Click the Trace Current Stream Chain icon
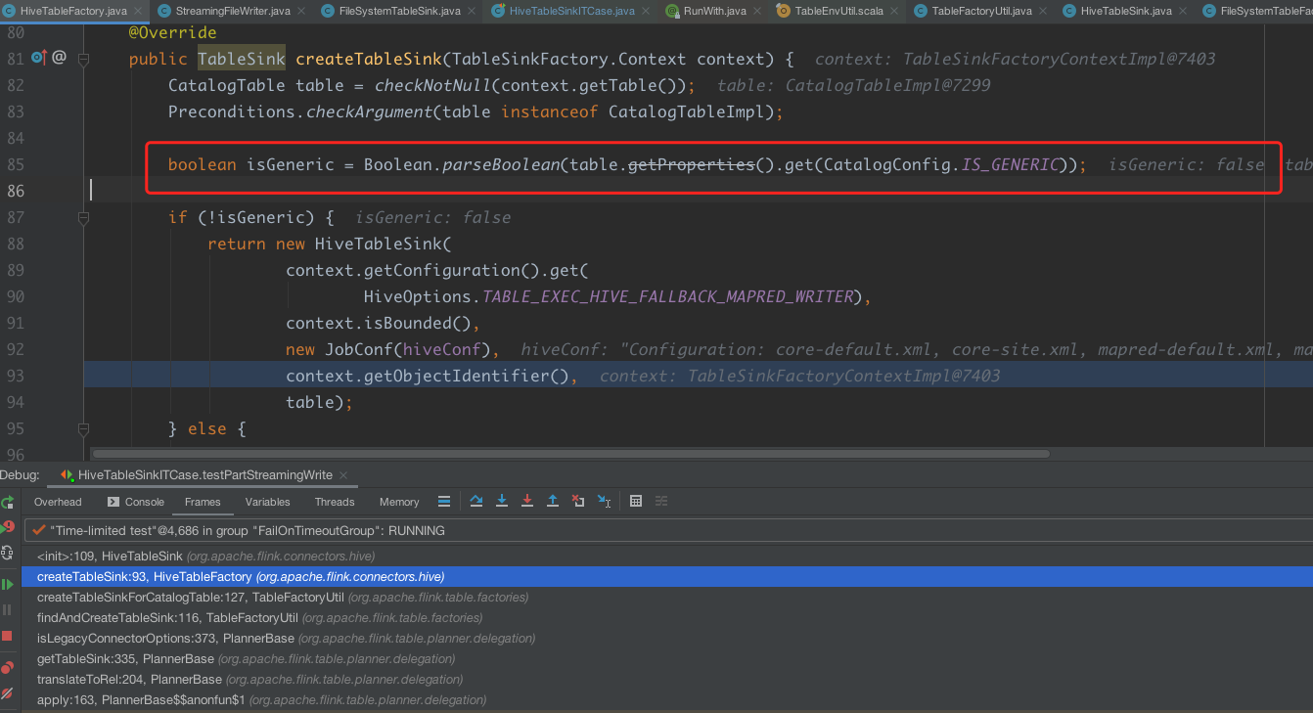The height and width of the screenshot is (713, 1313). [661, 502]
